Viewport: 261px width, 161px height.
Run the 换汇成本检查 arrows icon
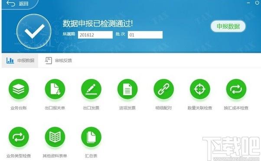236,89
